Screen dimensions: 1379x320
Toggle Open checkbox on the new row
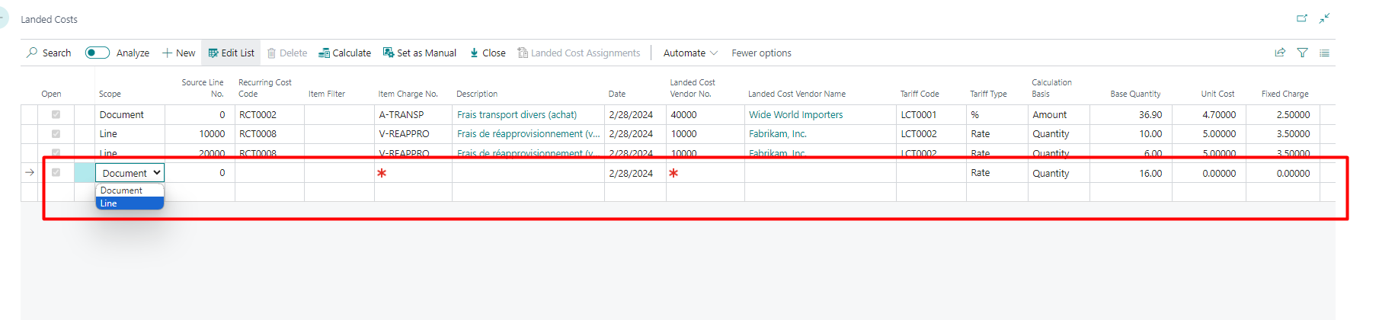(x=56, y=173)
